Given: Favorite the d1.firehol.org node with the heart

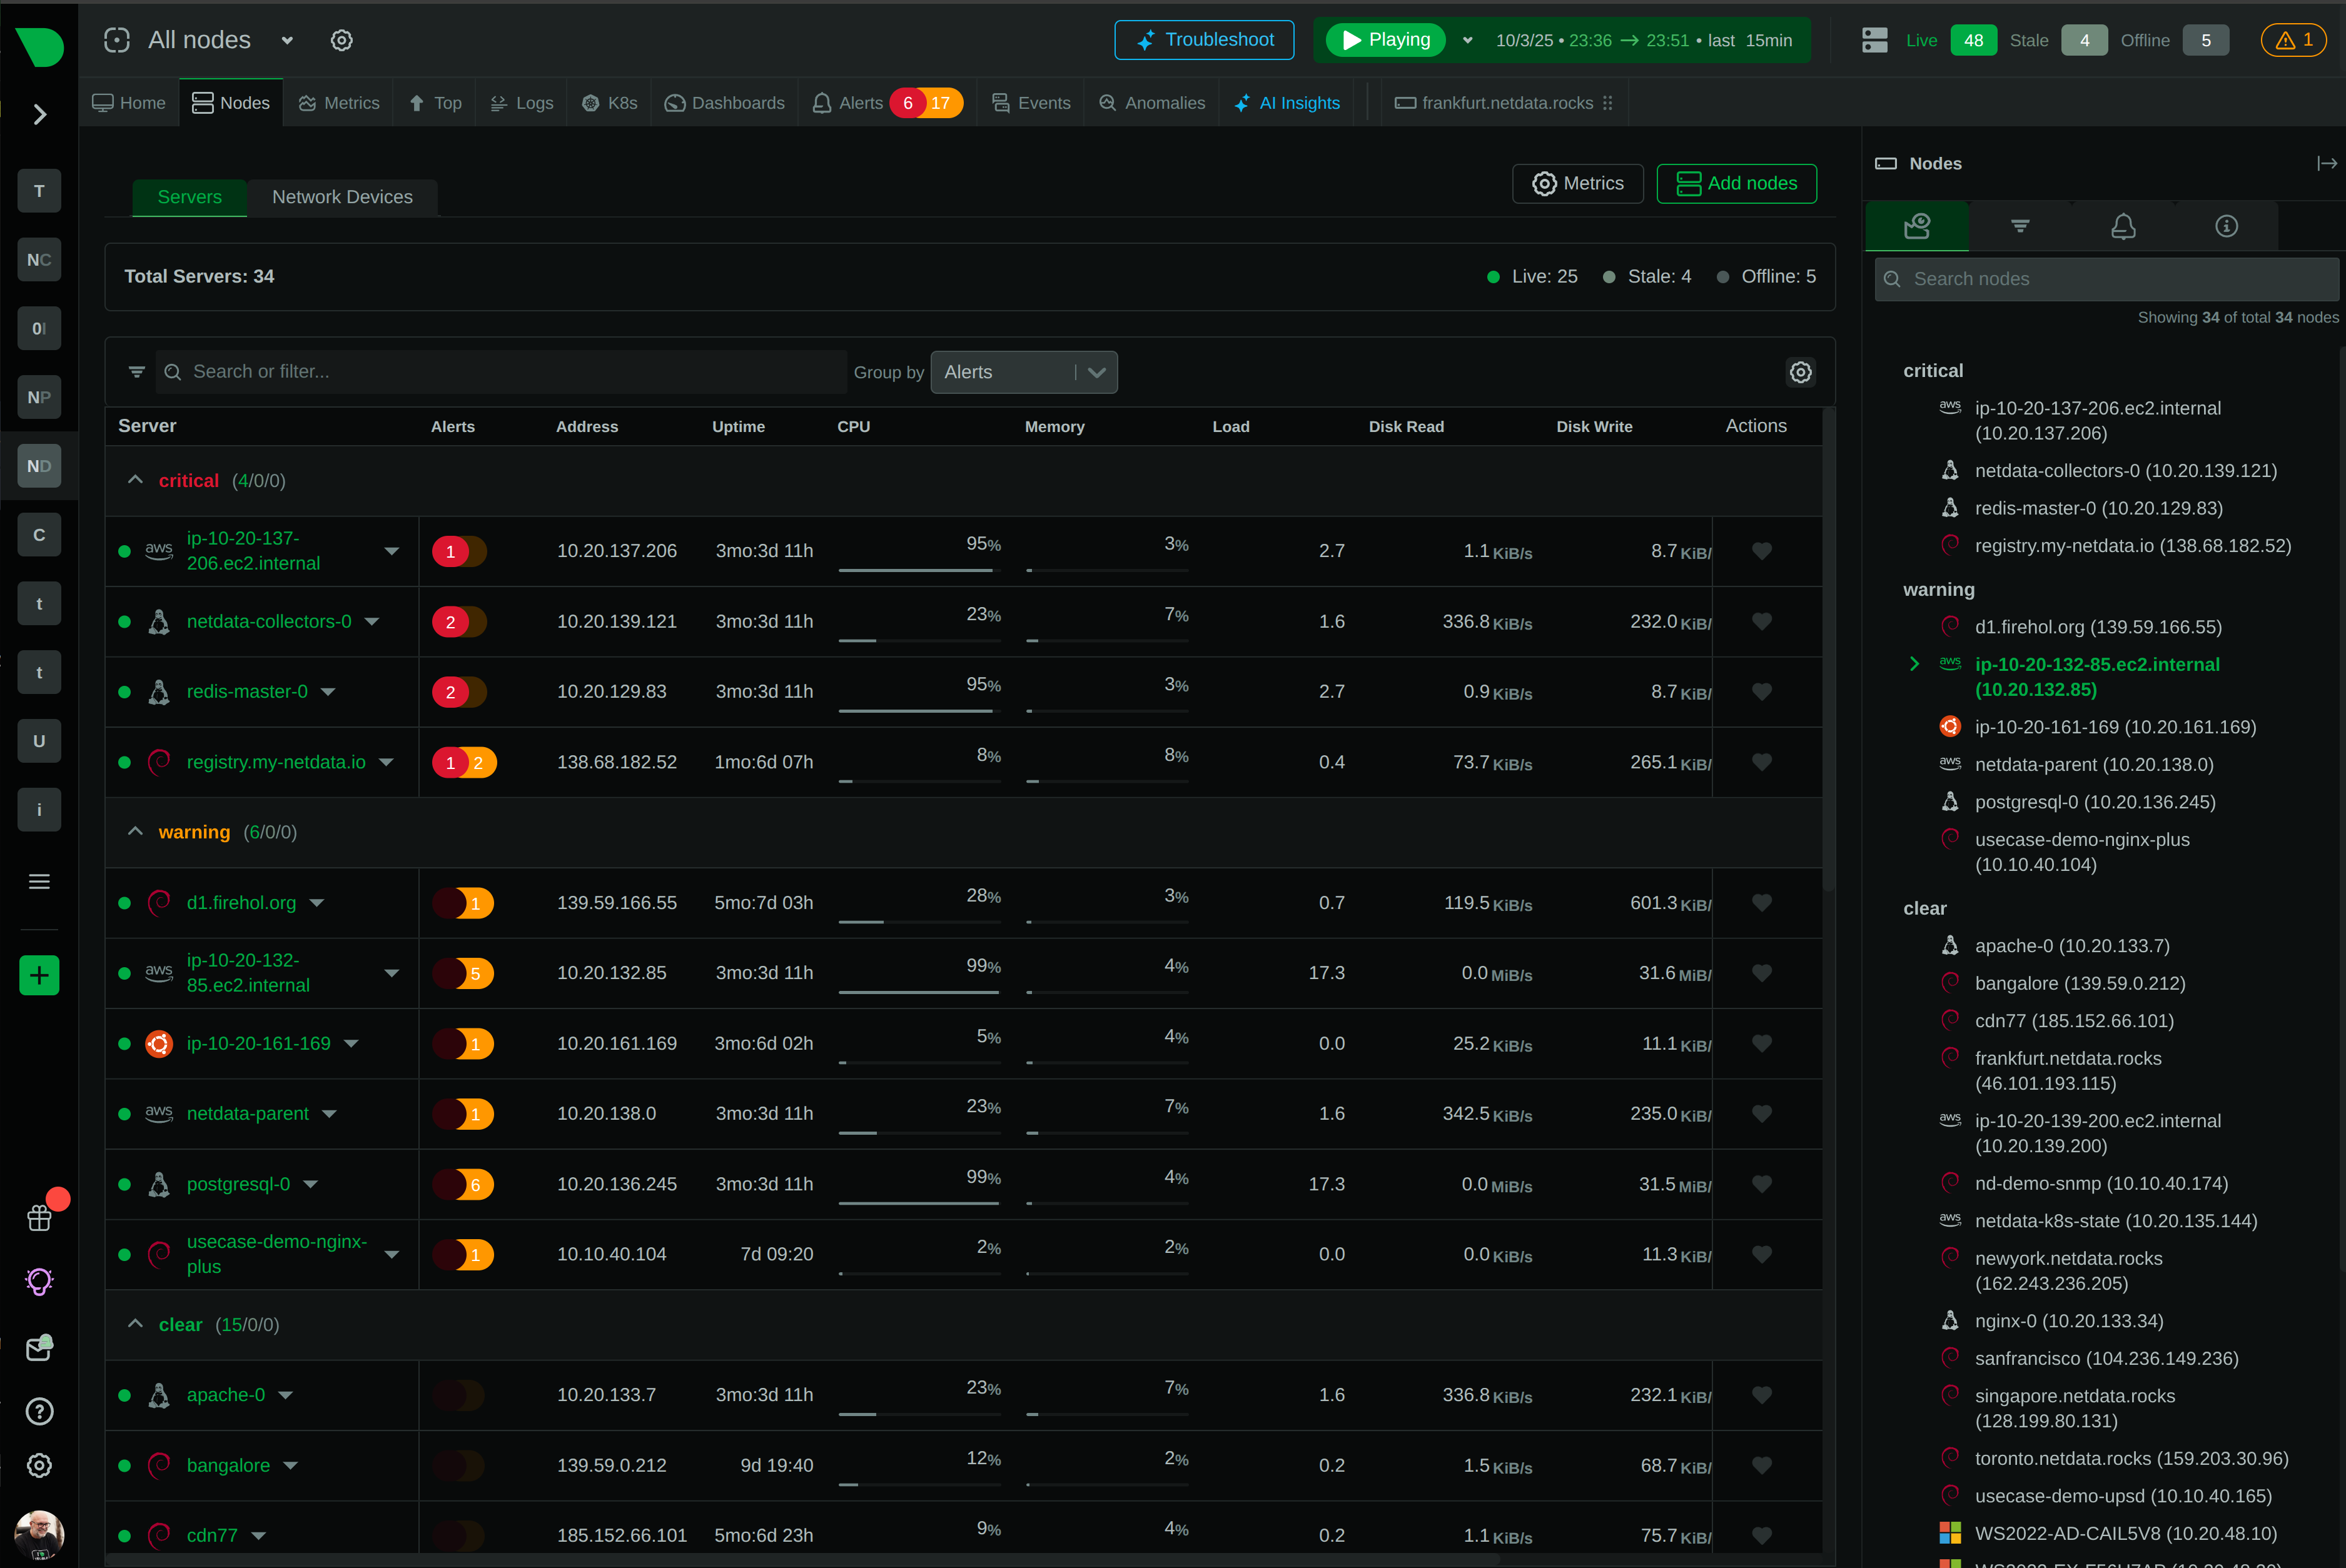Looking at the screenshot, I should pos(1761,903).
